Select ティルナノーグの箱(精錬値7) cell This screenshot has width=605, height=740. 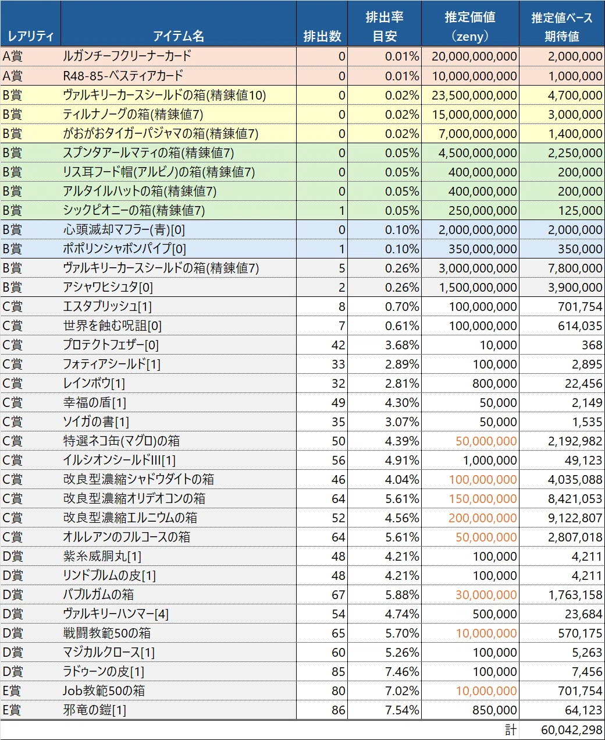point(179,114)
